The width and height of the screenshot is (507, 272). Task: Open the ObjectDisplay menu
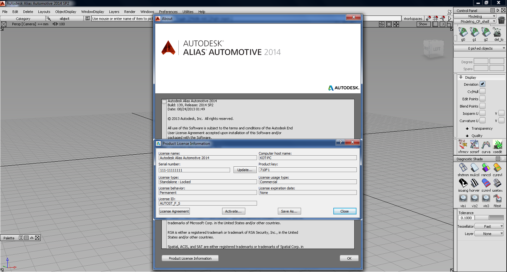[66, 12]
